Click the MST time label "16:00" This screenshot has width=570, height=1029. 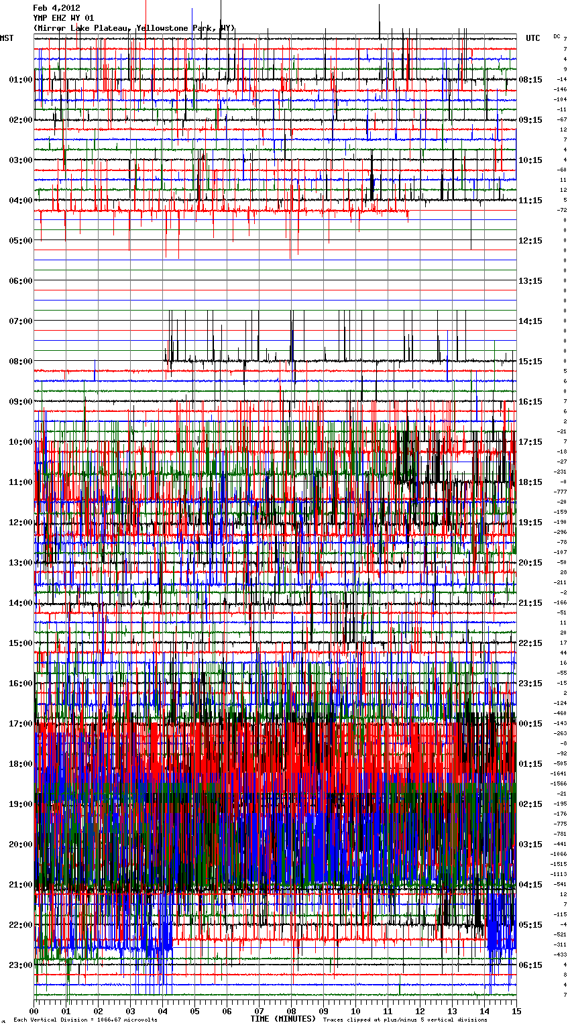21,684
